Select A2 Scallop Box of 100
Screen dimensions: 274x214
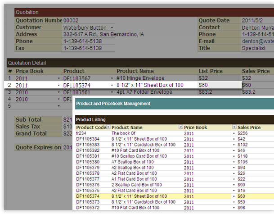point(132,168)
